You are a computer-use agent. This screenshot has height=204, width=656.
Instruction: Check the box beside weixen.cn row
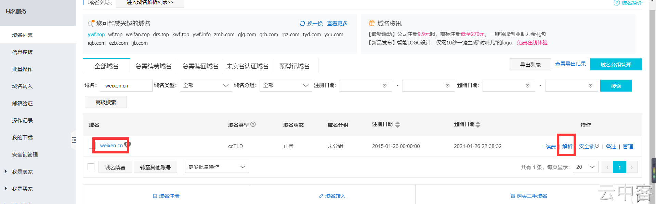click(91, 145)
